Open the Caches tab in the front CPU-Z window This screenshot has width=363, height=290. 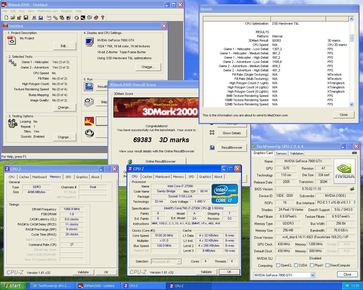pyautogui.click(x=147, y=177)
